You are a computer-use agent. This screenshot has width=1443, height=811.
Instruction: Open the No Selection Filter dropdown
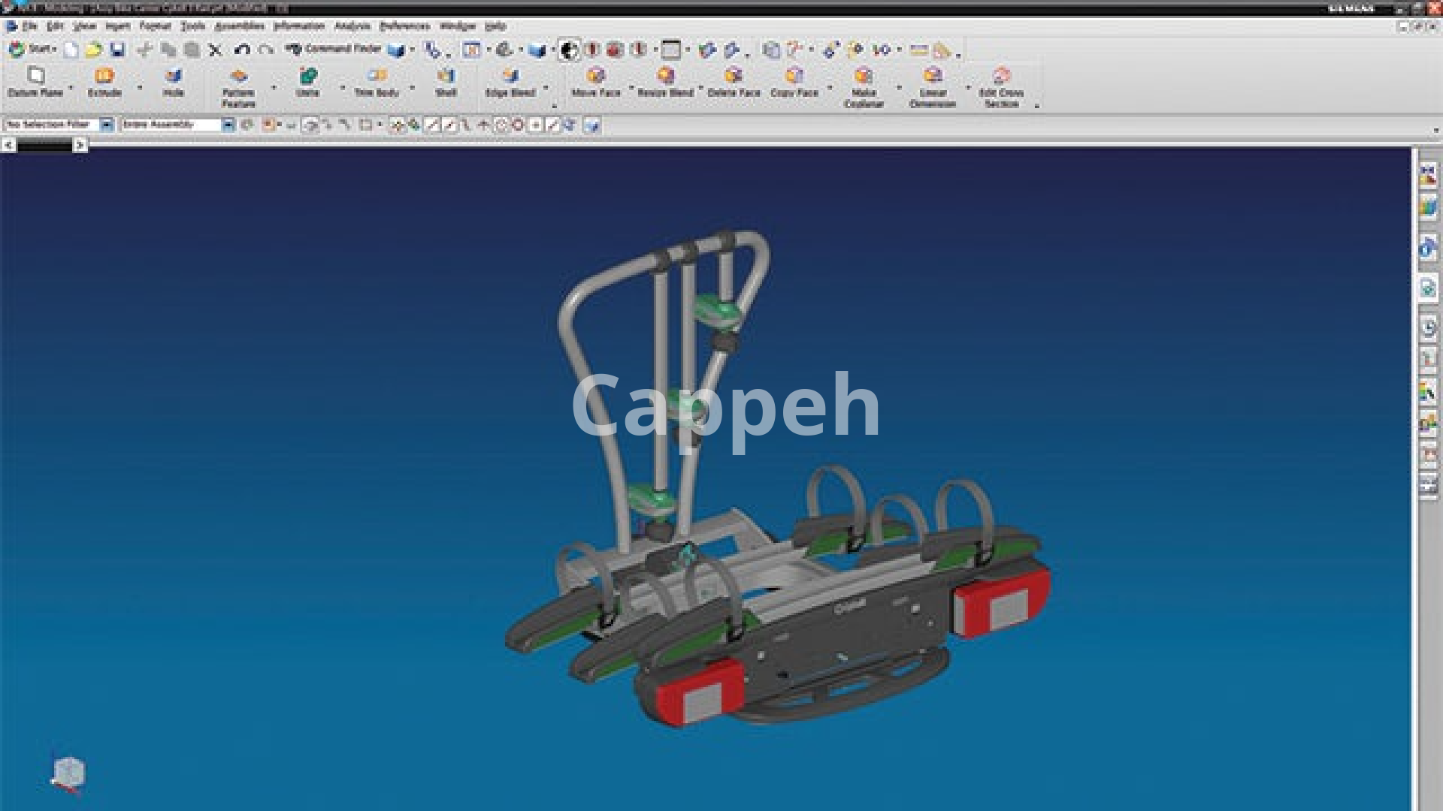[106, 125]
